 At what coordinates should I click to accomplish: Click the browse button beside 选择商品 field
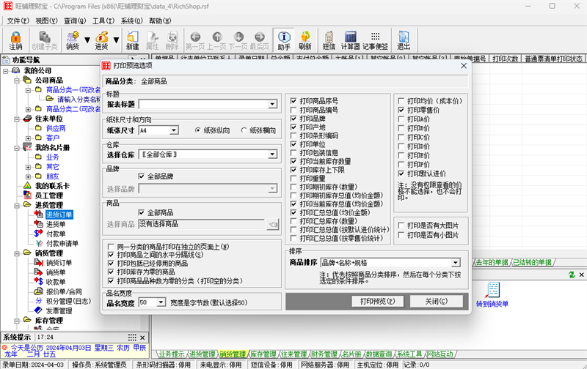(273, 225)
